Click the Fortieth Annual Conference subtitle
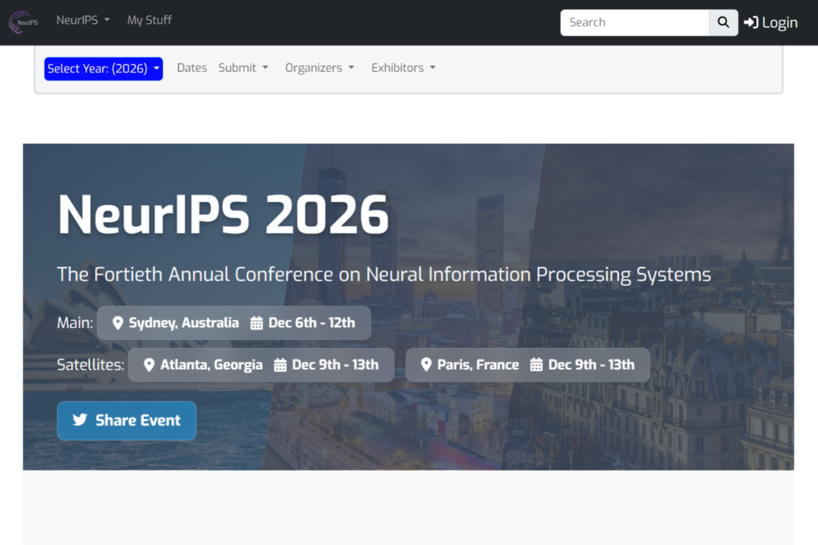Image resolution: width=818 pixels, height=545 pixels. click(x=384, y=274)
